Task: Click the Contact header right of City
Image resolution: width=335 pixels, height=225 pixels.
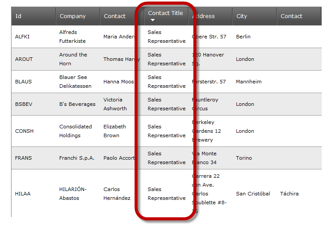Action: click(292, 16)
